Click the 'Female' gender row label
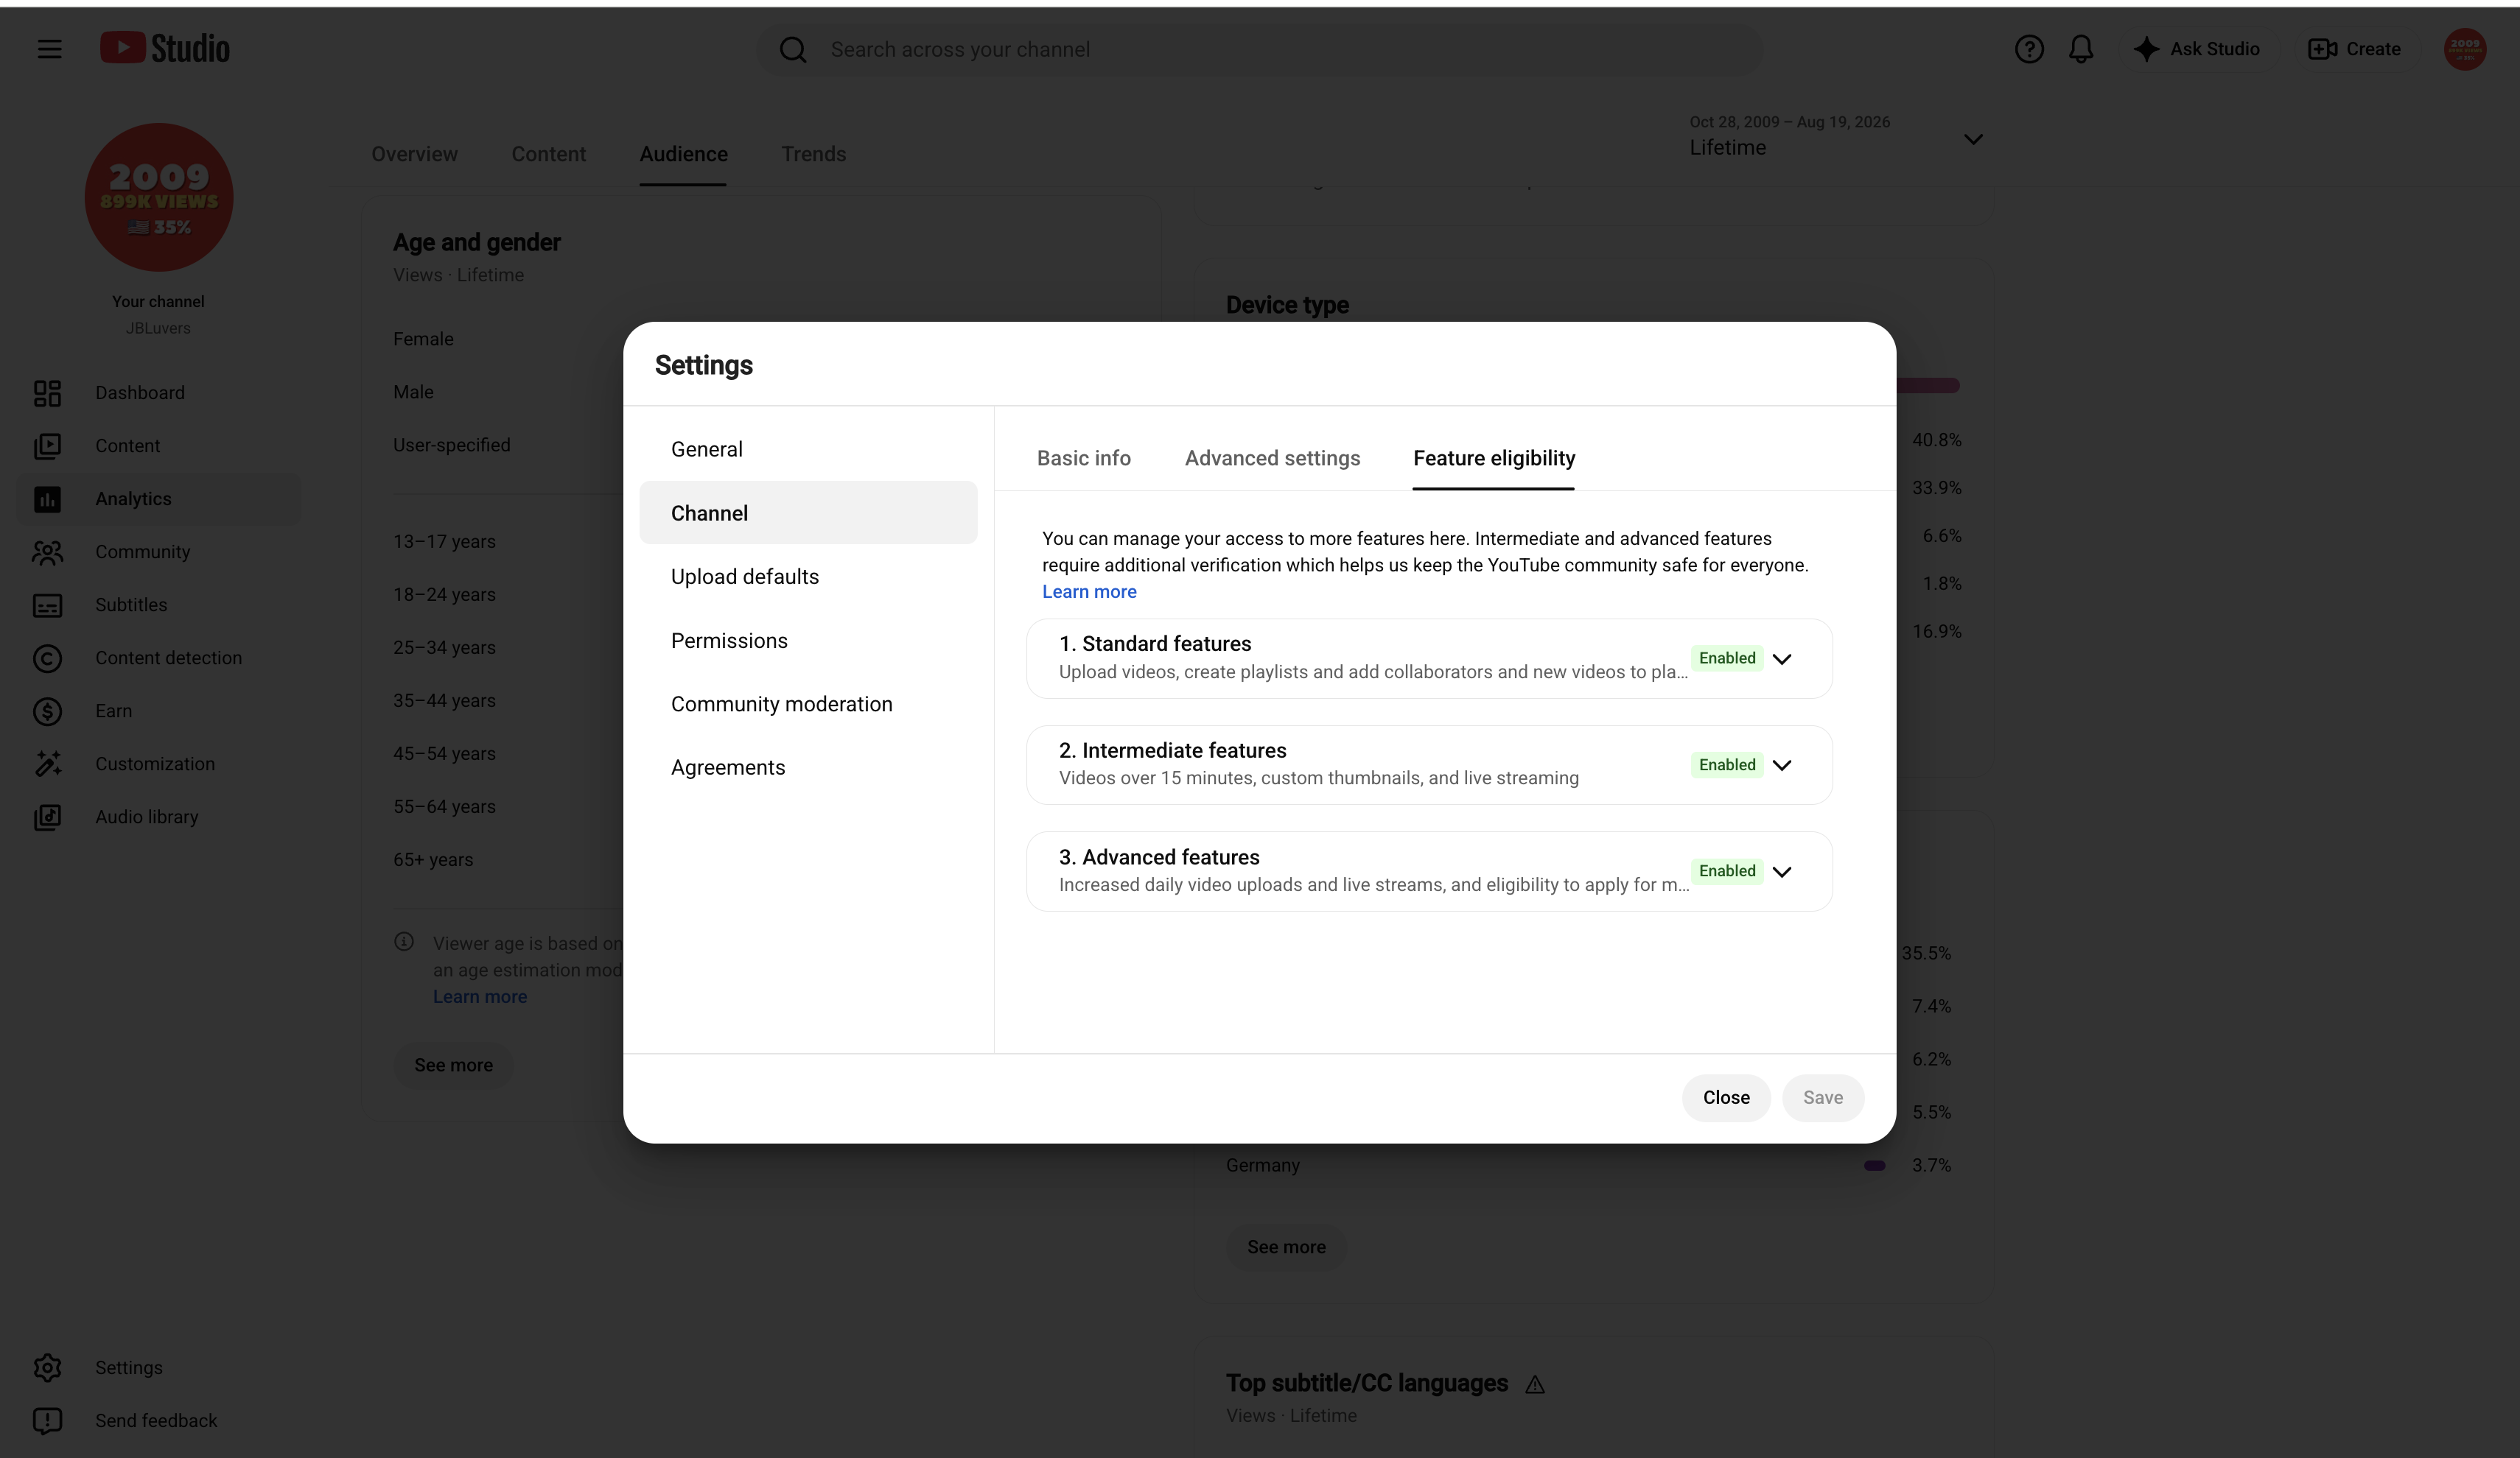Image resolution: width=2520 pixels, height=1458 pixels. coord(423,339)
